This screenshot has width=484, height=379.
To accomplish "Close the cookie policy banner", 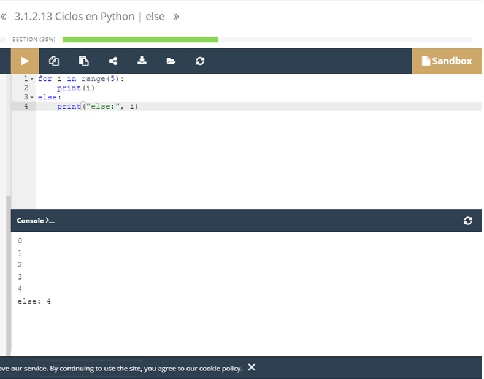I will pyautogui.click(x=252, y=367).
